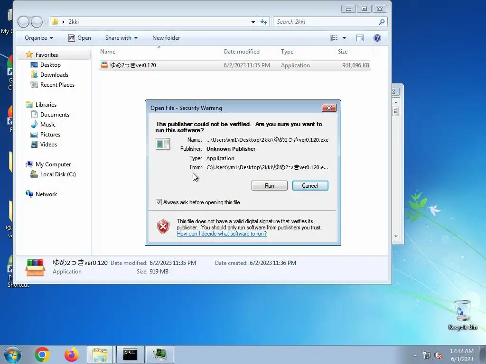The width and height of the screenshot is (486, 364).
Task: Open the system monitor taskbar app
Action: (x=159, y=355)
